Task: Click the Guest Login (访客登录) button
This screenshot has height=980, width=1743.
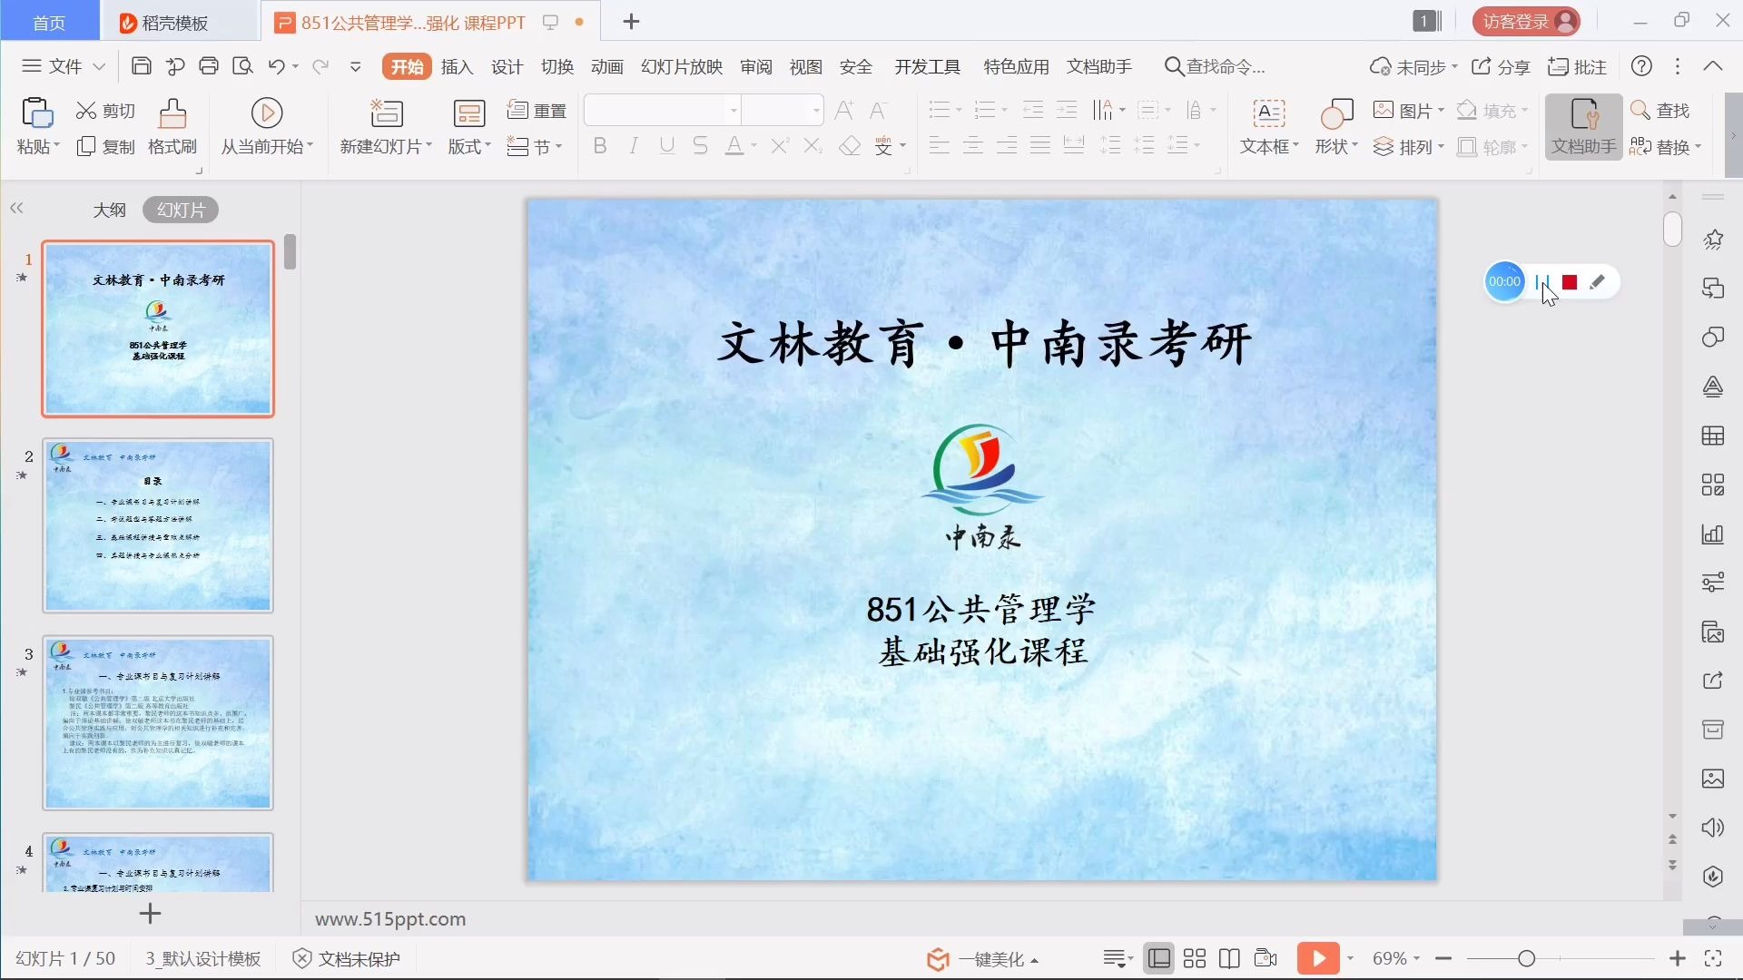Action: point(1526,22)
